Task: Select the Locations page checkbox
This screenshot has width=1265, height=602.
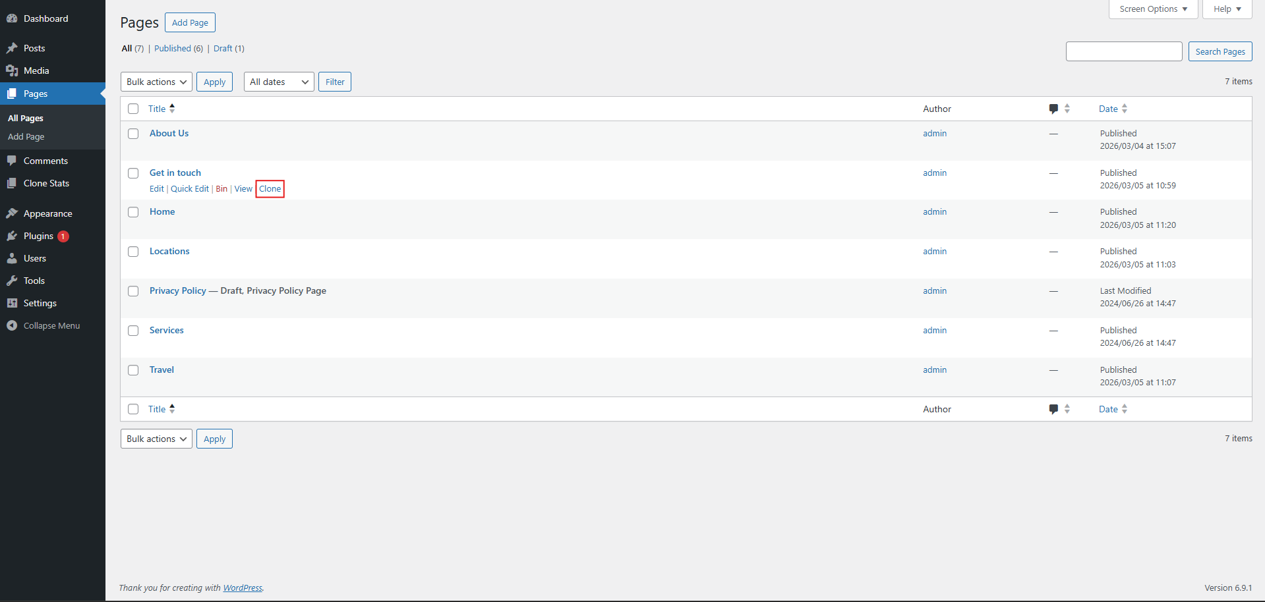Action: tap(133, 252)
